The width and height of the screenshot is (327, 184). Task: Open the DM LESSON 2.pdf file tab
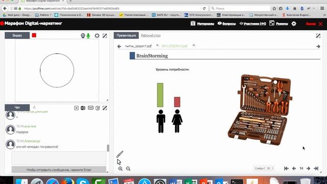click(x=174, y=46)
